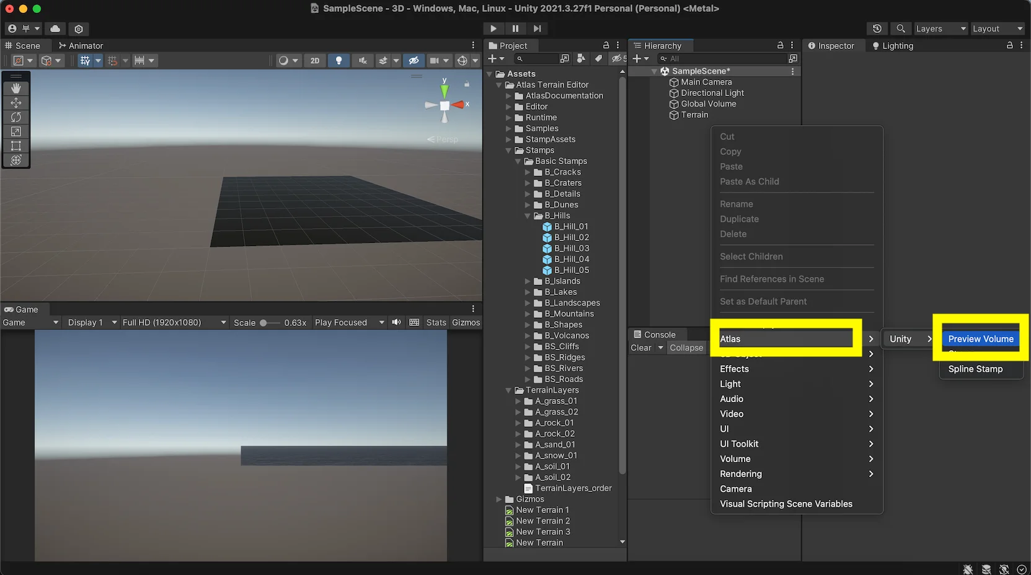Adjust the Game view Scale slider

pyautogui.click(x=263, y=323)
